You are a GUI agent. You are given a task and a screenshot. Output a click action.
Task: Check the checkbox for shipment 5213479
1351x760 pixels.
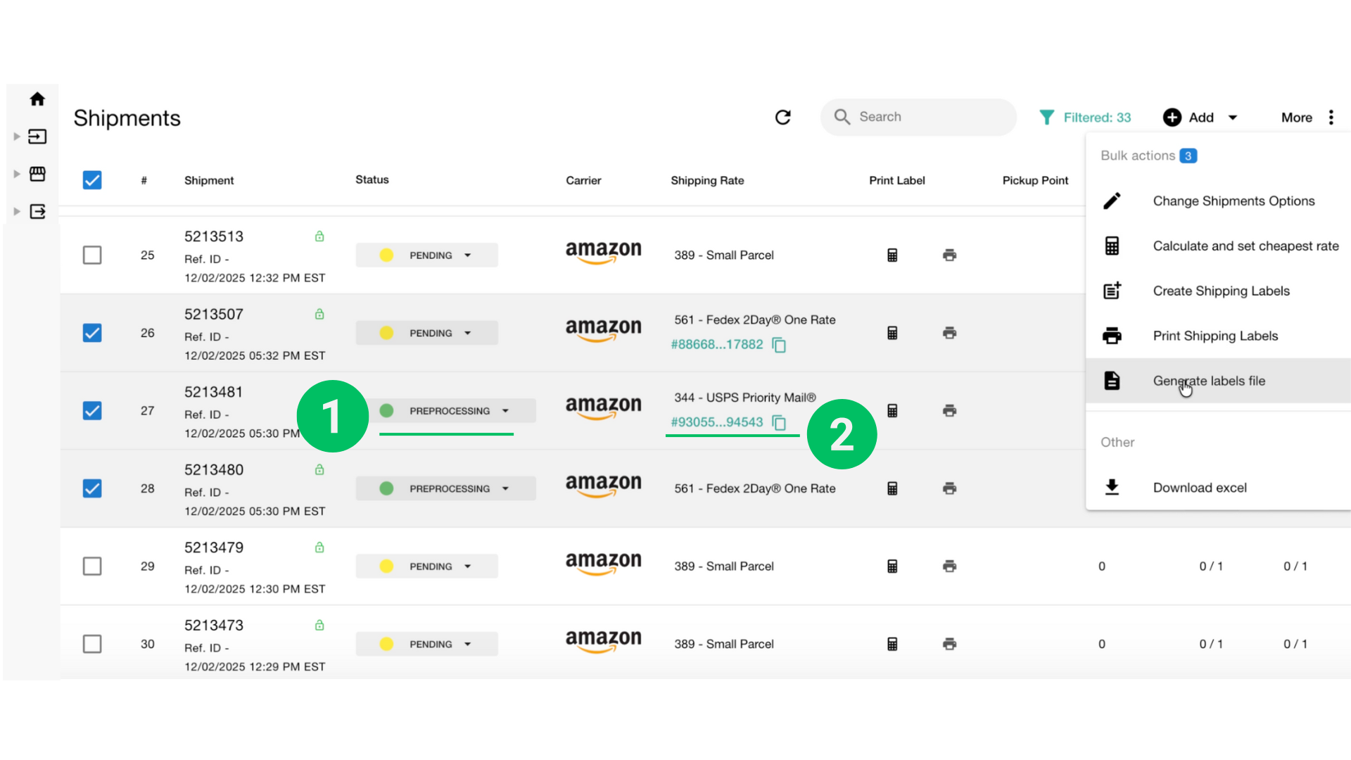[92, 566]
